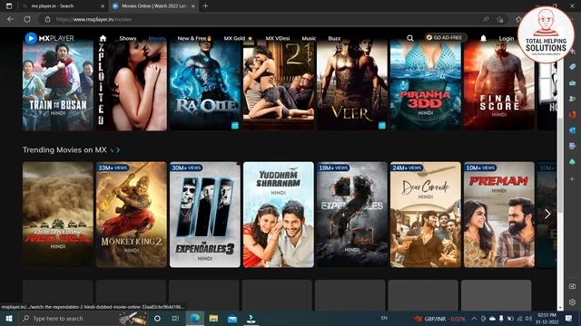
Task: Open the New & Free section
Action: (194, 38)
